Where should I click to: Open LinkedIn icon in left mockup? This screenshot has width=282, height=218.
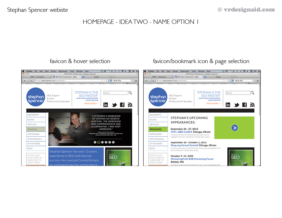point(106,105)
